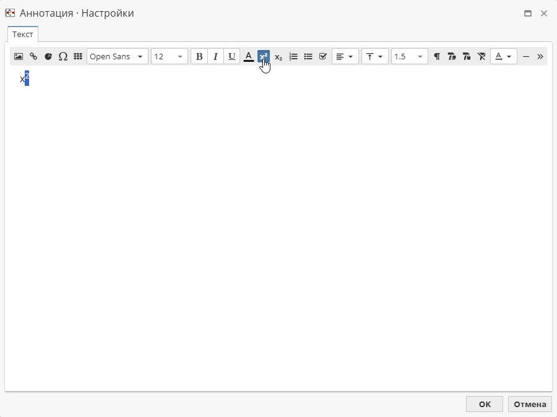Open the pie chart insert tool
The width and height of the screenshot is (557, 417).
48,56
